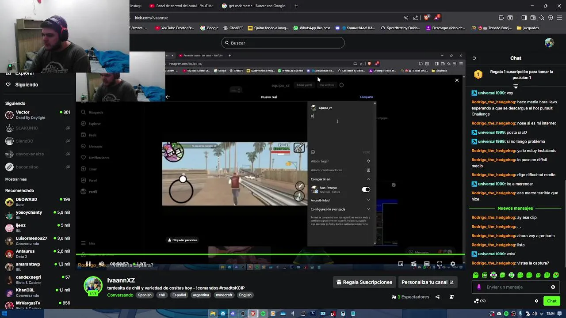Click the purple microphone icon in chat
Screen dimensions: 566x318
pyautogui.click(x=479, y=287)
